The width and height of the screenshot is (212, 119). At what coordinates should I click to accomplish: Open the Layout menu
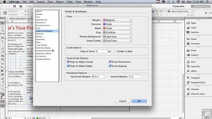click(40, 2)
